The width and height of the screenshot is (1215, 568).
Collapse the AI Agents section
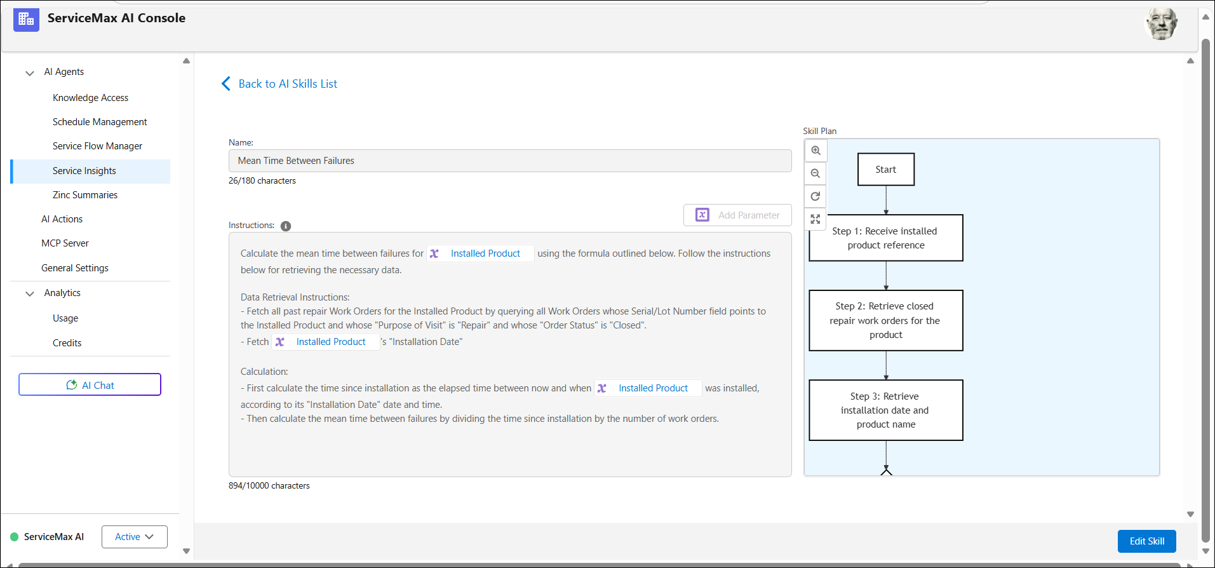click(x=30, y=73)
